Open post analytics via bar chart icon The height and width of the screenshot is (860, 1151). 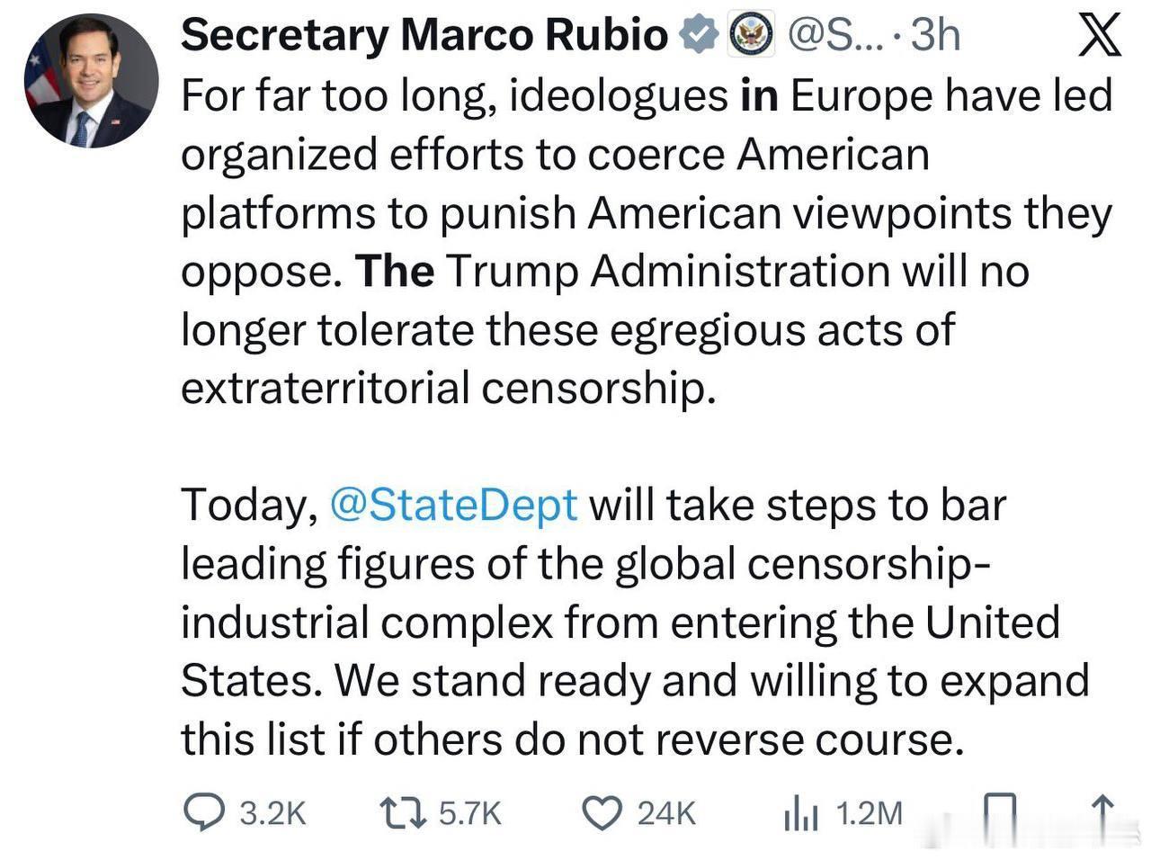pos(799,812)
